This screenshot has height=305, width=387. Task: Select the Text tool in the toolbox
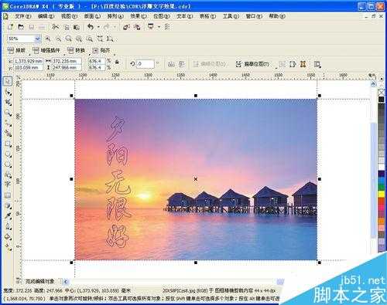8,185
